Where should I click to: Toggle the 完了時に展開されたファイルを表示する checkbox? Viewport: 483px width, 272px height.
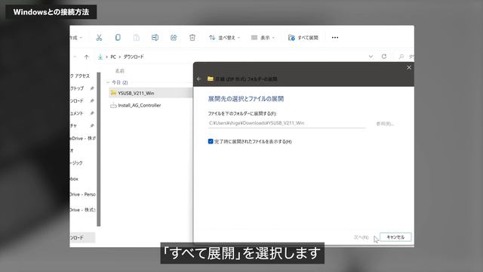click(x=211, y=141)
